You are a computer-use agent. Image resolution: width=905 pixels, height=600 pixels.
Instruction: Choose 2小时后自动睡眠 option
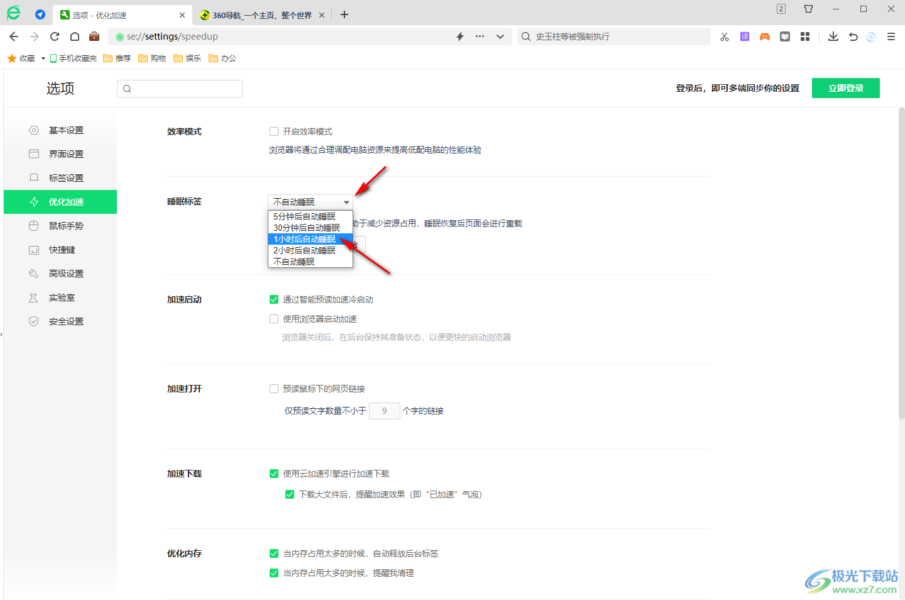click(x=310, y=250)
